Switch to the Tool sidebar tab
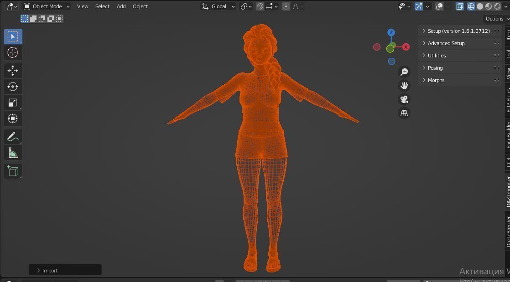 click(508, 54)
